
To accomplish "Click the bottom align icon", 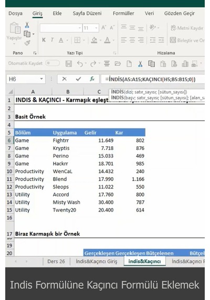I will (141, 29).
